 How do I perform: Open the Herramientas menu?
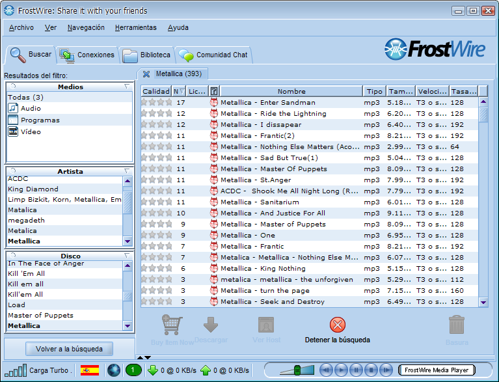(135, 28)
